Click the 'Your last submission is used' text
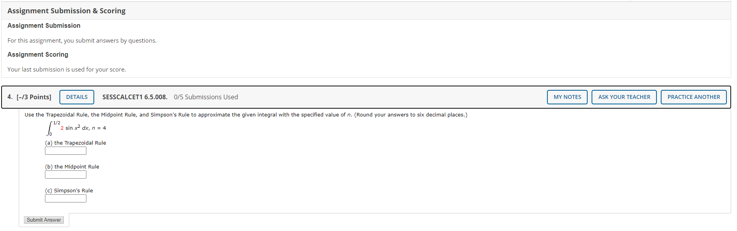This screenshot has width=737, height=231. tap(66, 70)
